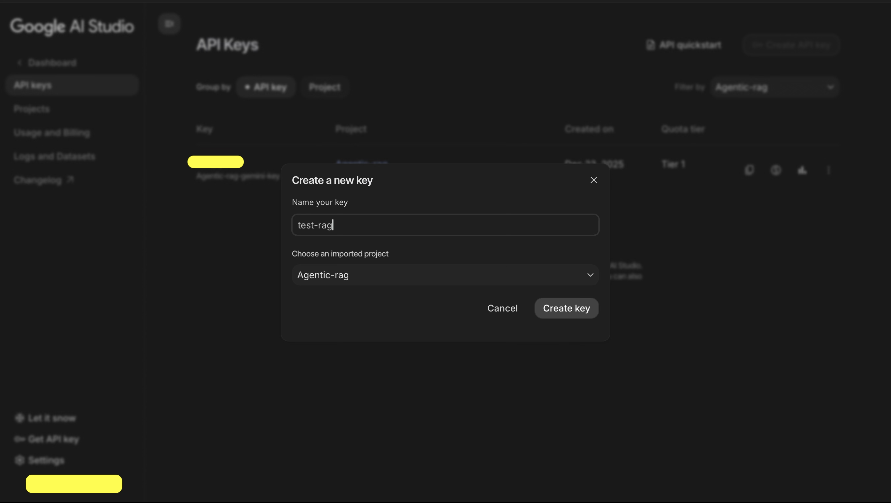
Task: Open Projects from the sidebar
Action: [x=32, y=109]
